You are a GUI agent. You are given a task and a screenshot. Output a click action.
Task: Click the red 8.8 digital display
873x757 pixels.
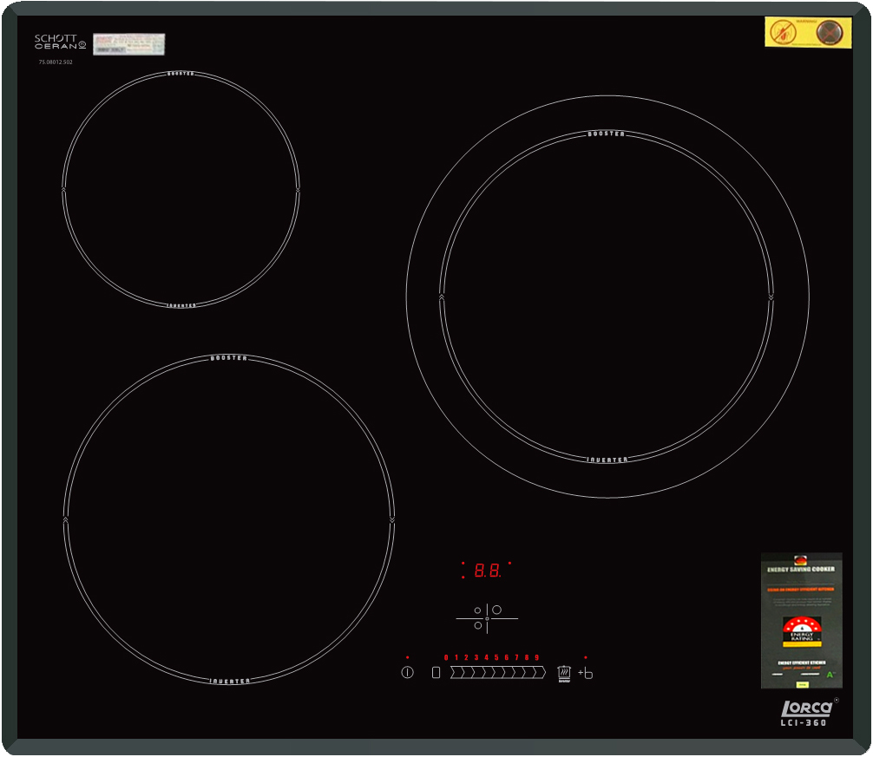tap(487, 571)
